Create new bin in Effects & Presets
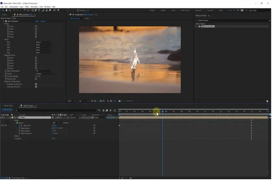Image resolution: width=275 pixels, height=183 pixels. pos(267,101)
